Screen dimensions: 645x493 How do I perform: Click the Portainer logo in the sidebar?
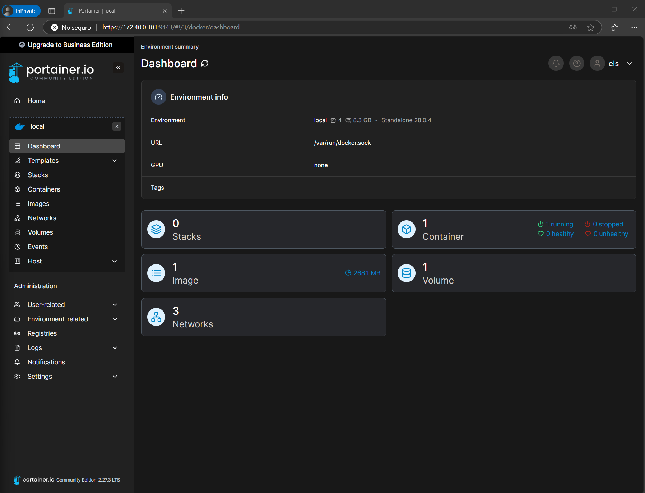(51, 73)
